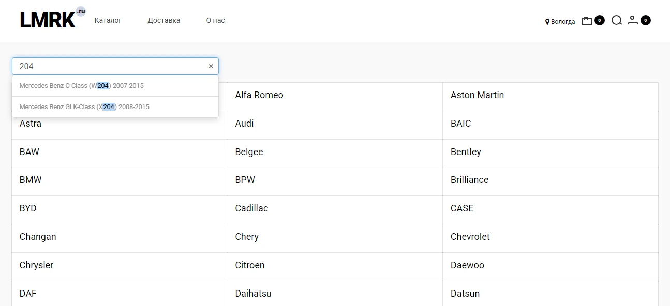This screenshot has width=670, height=306.
Task: Select the Cadillac brand
Action: coord(251,208)
